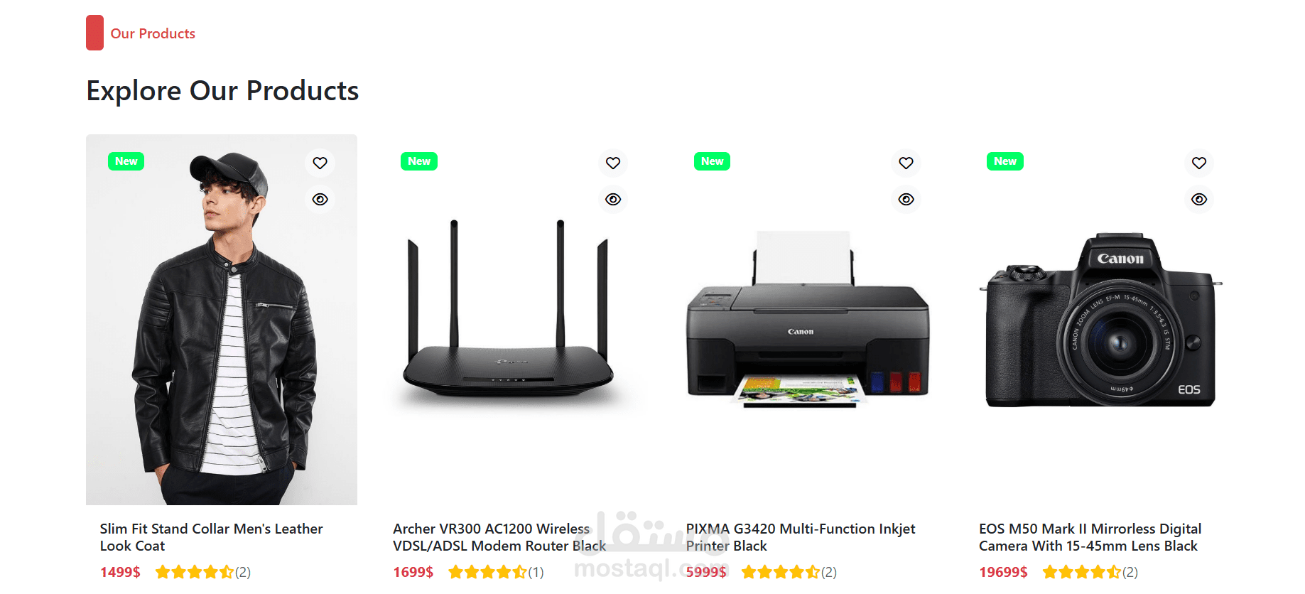This screenshot has height=594, width=1305.
Task: Quick view leather coat with eye icon
Action: click(320, 199)
